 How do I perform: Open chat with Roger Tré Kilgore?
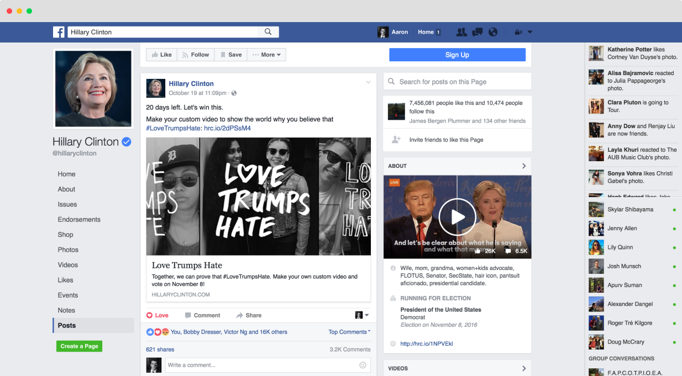click(x=633, y=323)
